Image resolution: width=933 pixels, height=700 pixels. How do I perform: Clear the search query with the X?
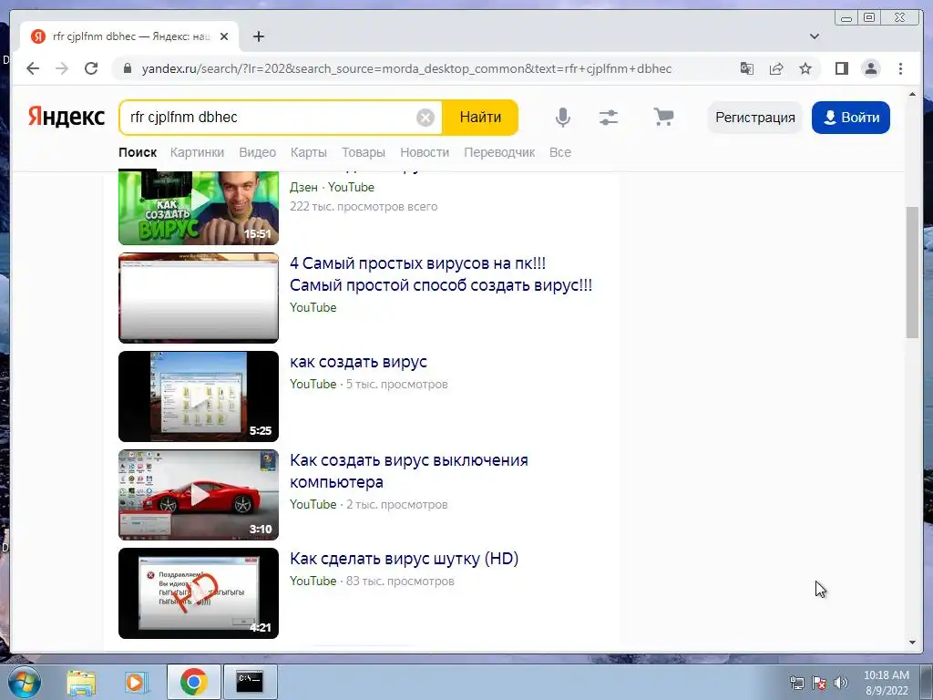pyautogui.click(x=425, y=118)
